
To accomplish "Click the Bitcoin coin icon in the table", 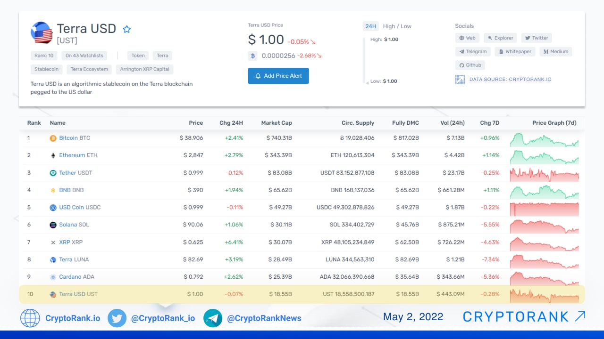I will tap(53, 138).
